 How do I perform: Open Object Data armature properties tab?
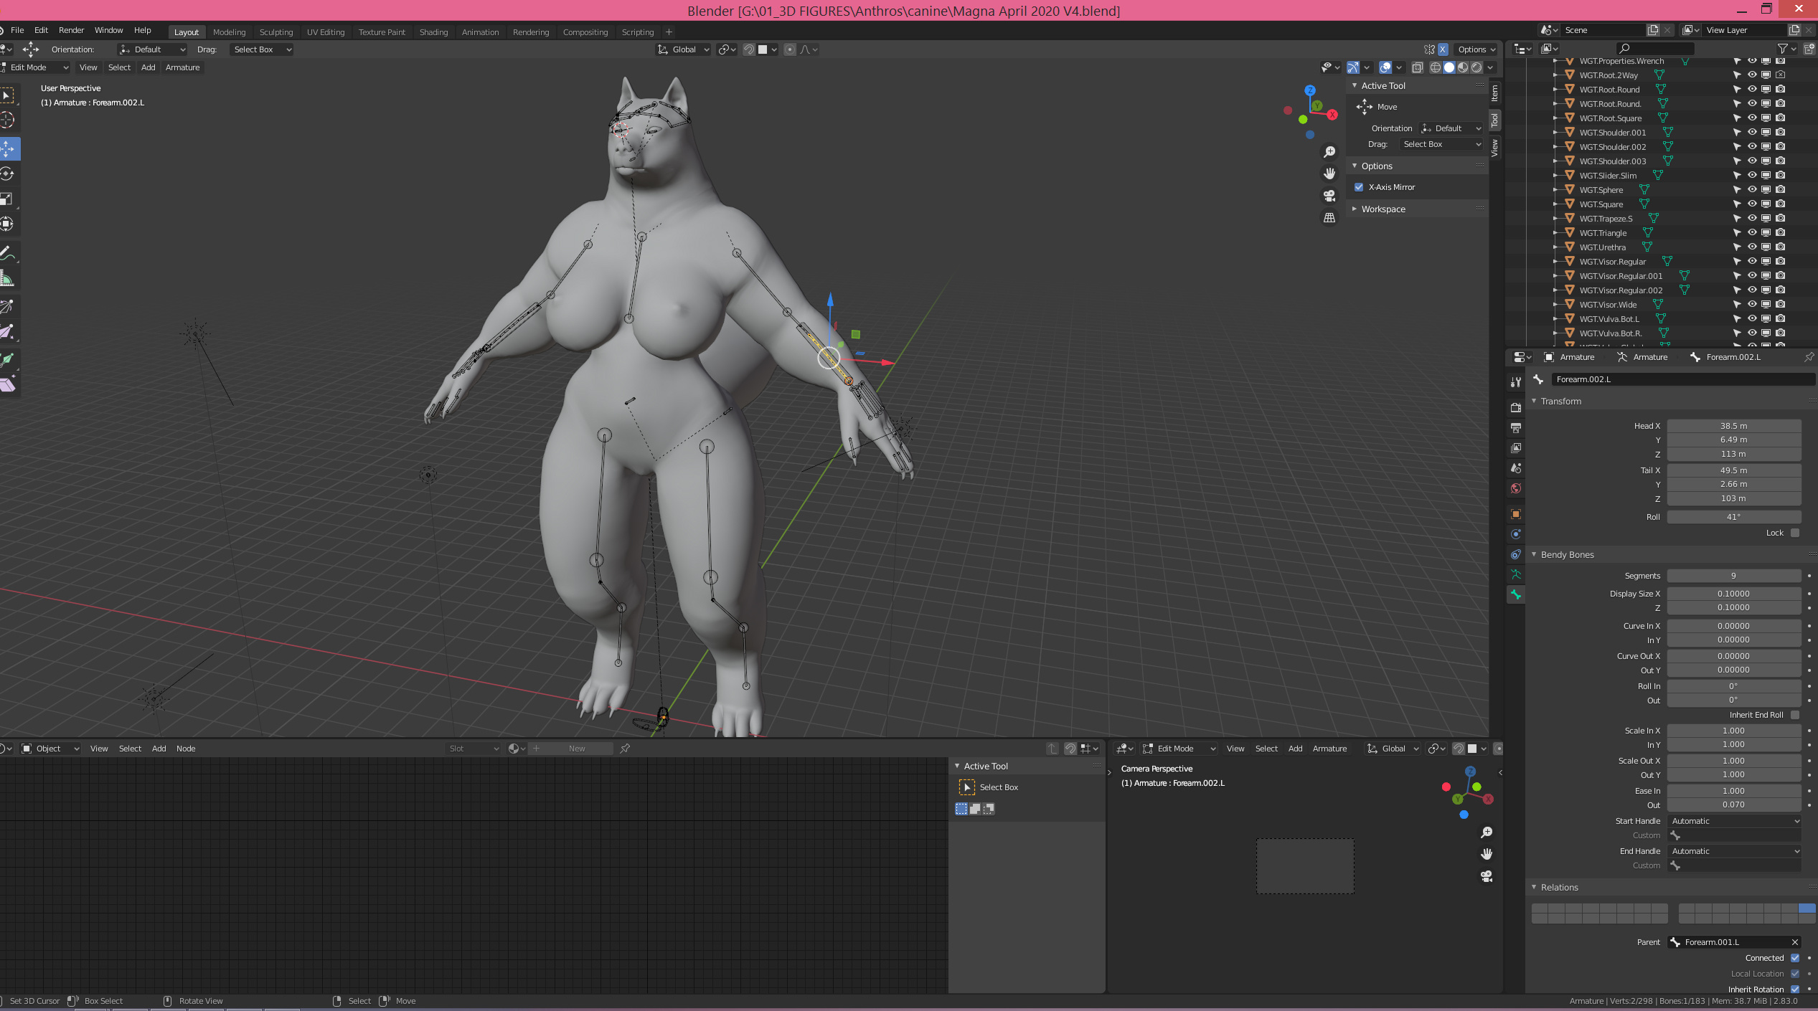click(1515, 574)
